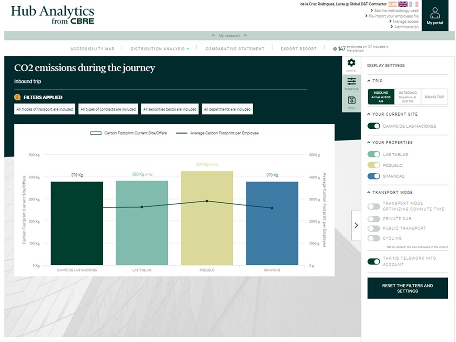
Task: Toggle the Pozuelo property switch
Action: point(374,165)
